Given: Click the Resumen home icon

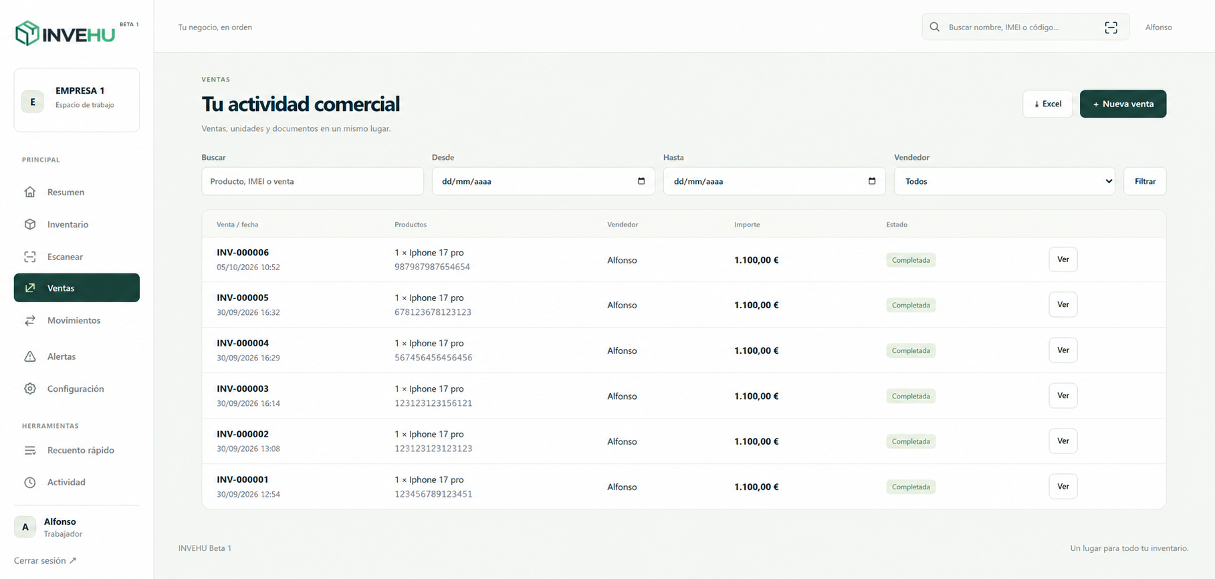Looking at the screenshot, I should coord(30,192).
